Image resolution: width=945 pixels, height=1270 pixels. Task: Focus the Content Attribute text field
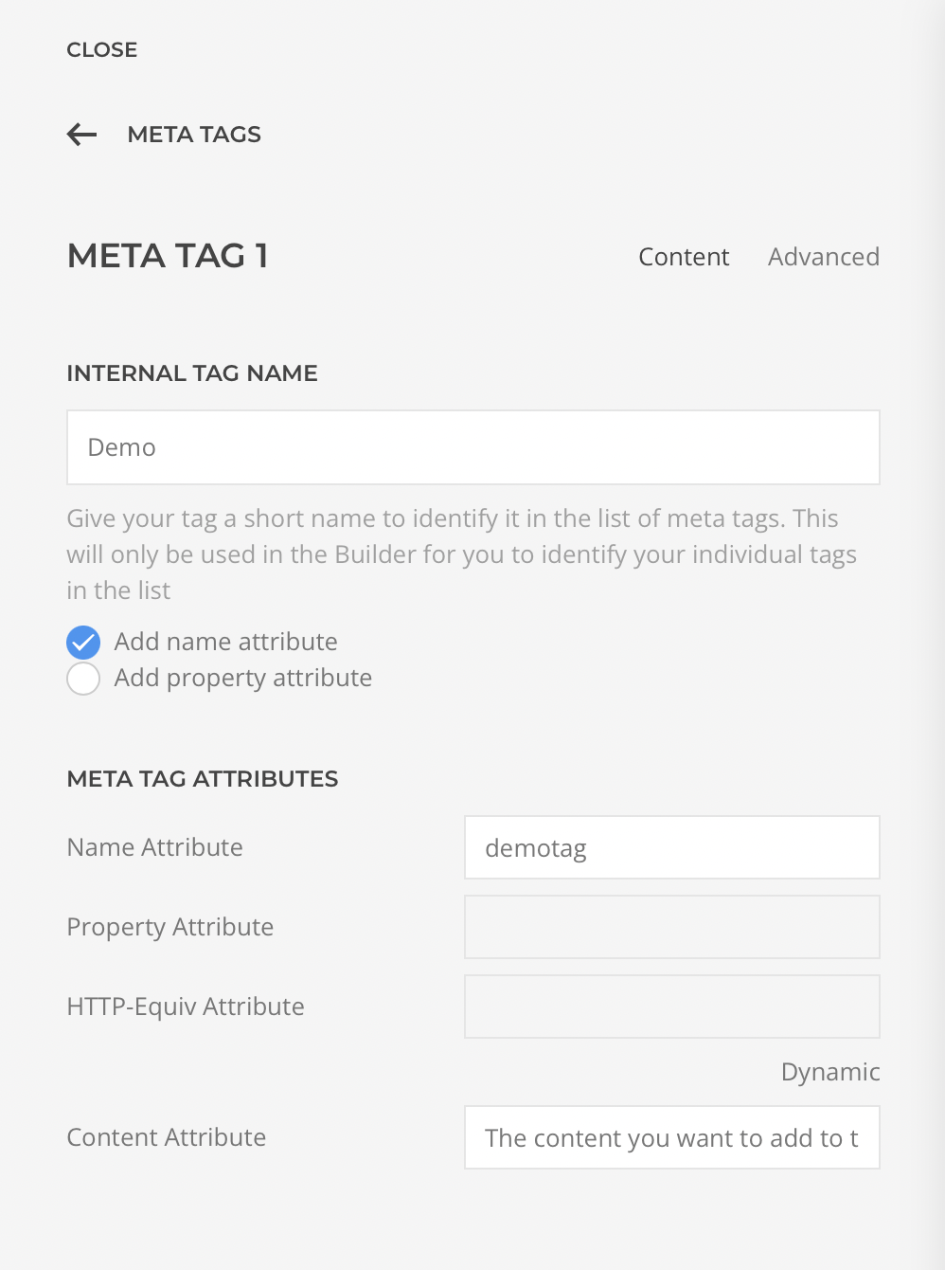671,1137
